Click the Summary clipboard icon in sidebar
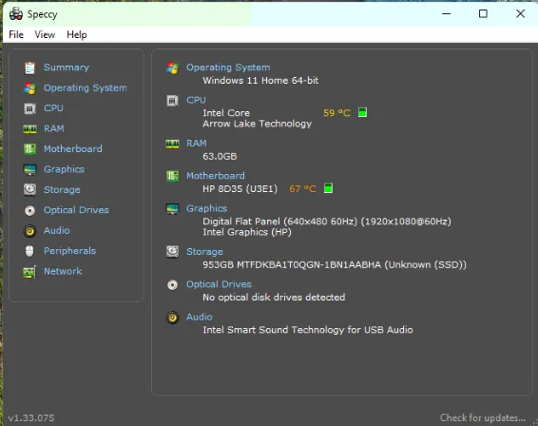Viewport: 538px width, 426px height. (29, 68)
